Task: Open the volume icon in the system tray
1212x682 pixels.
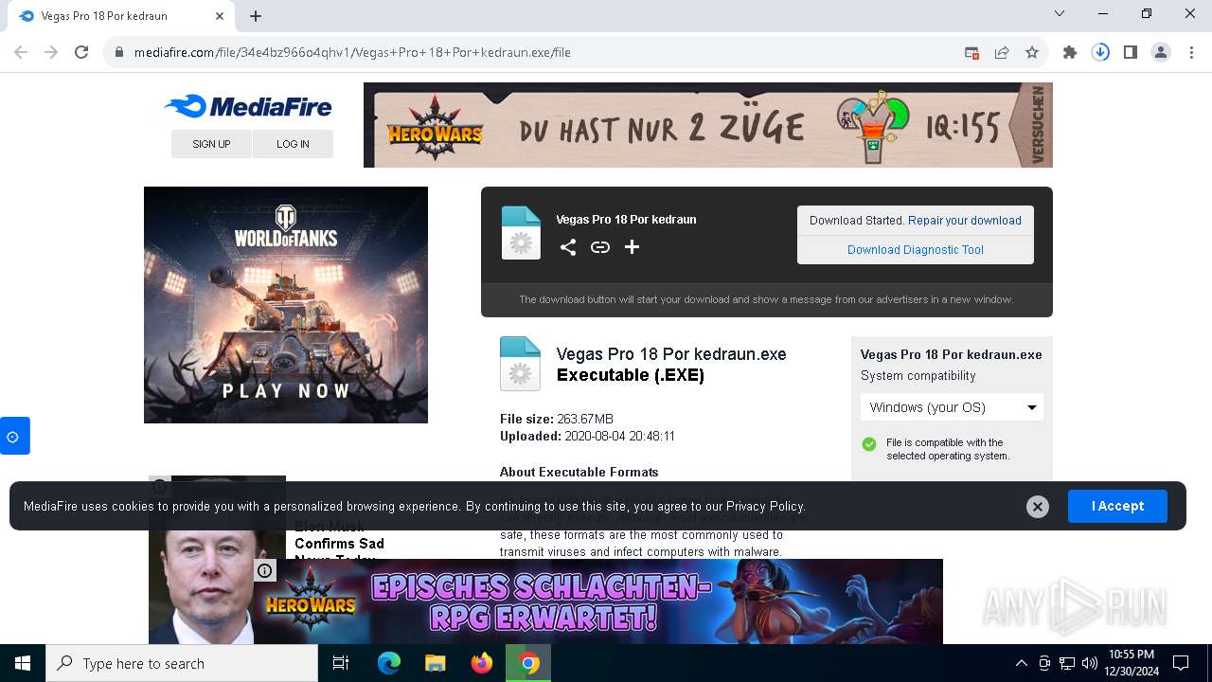Action: (x=1089, y=663)
